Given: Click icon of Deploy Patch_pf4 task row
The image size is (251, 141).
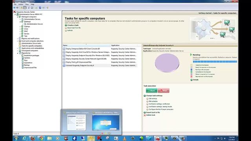Looking at the screenshot, I should [64, 62].
